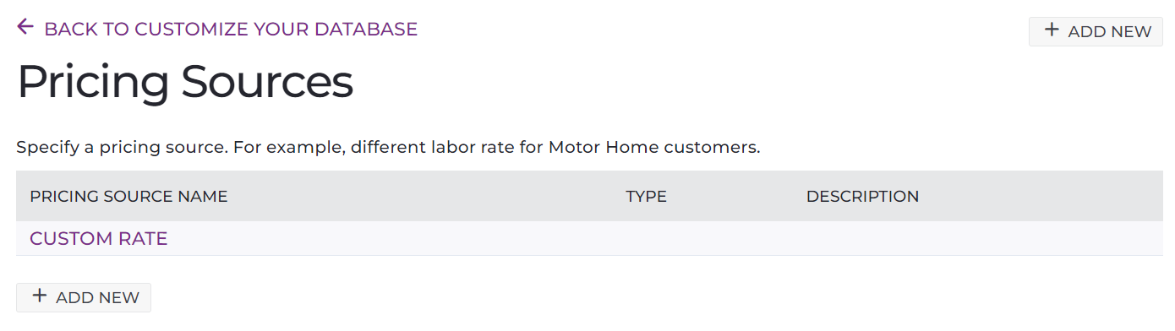Viewport: 1175px width, 331px height.
Task: Sort by Pricing Source Name column header
Action: point(128,197)
